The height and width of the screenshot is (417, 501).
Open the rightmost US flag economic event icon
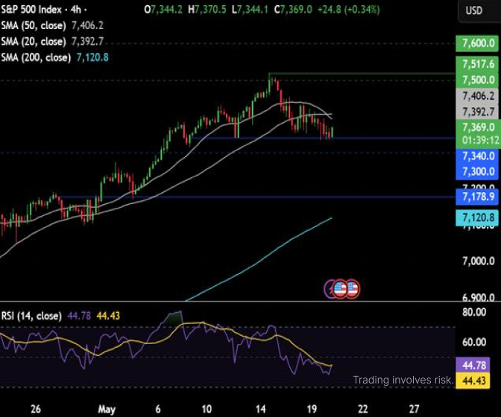coord(352,289)
